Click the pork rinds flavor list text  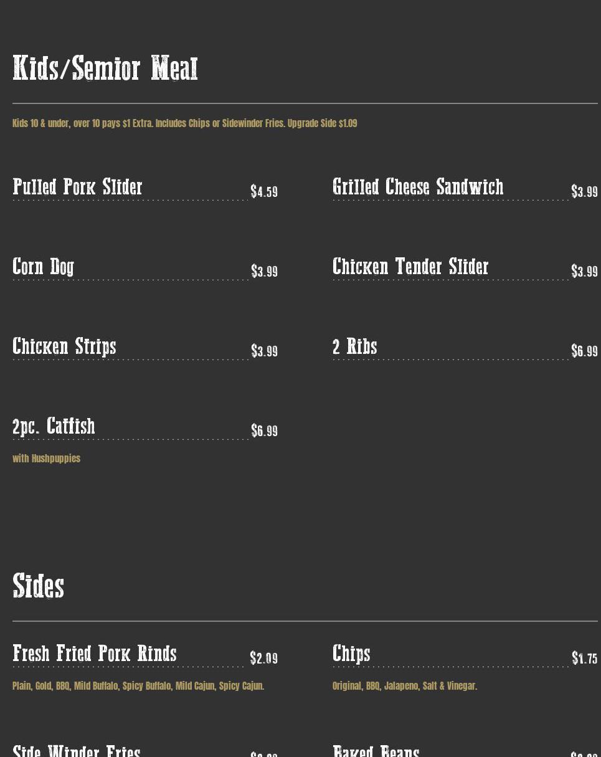click(x=138, y=686)
